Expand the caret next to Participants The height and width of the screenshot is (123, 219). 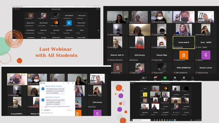(149, 78)
